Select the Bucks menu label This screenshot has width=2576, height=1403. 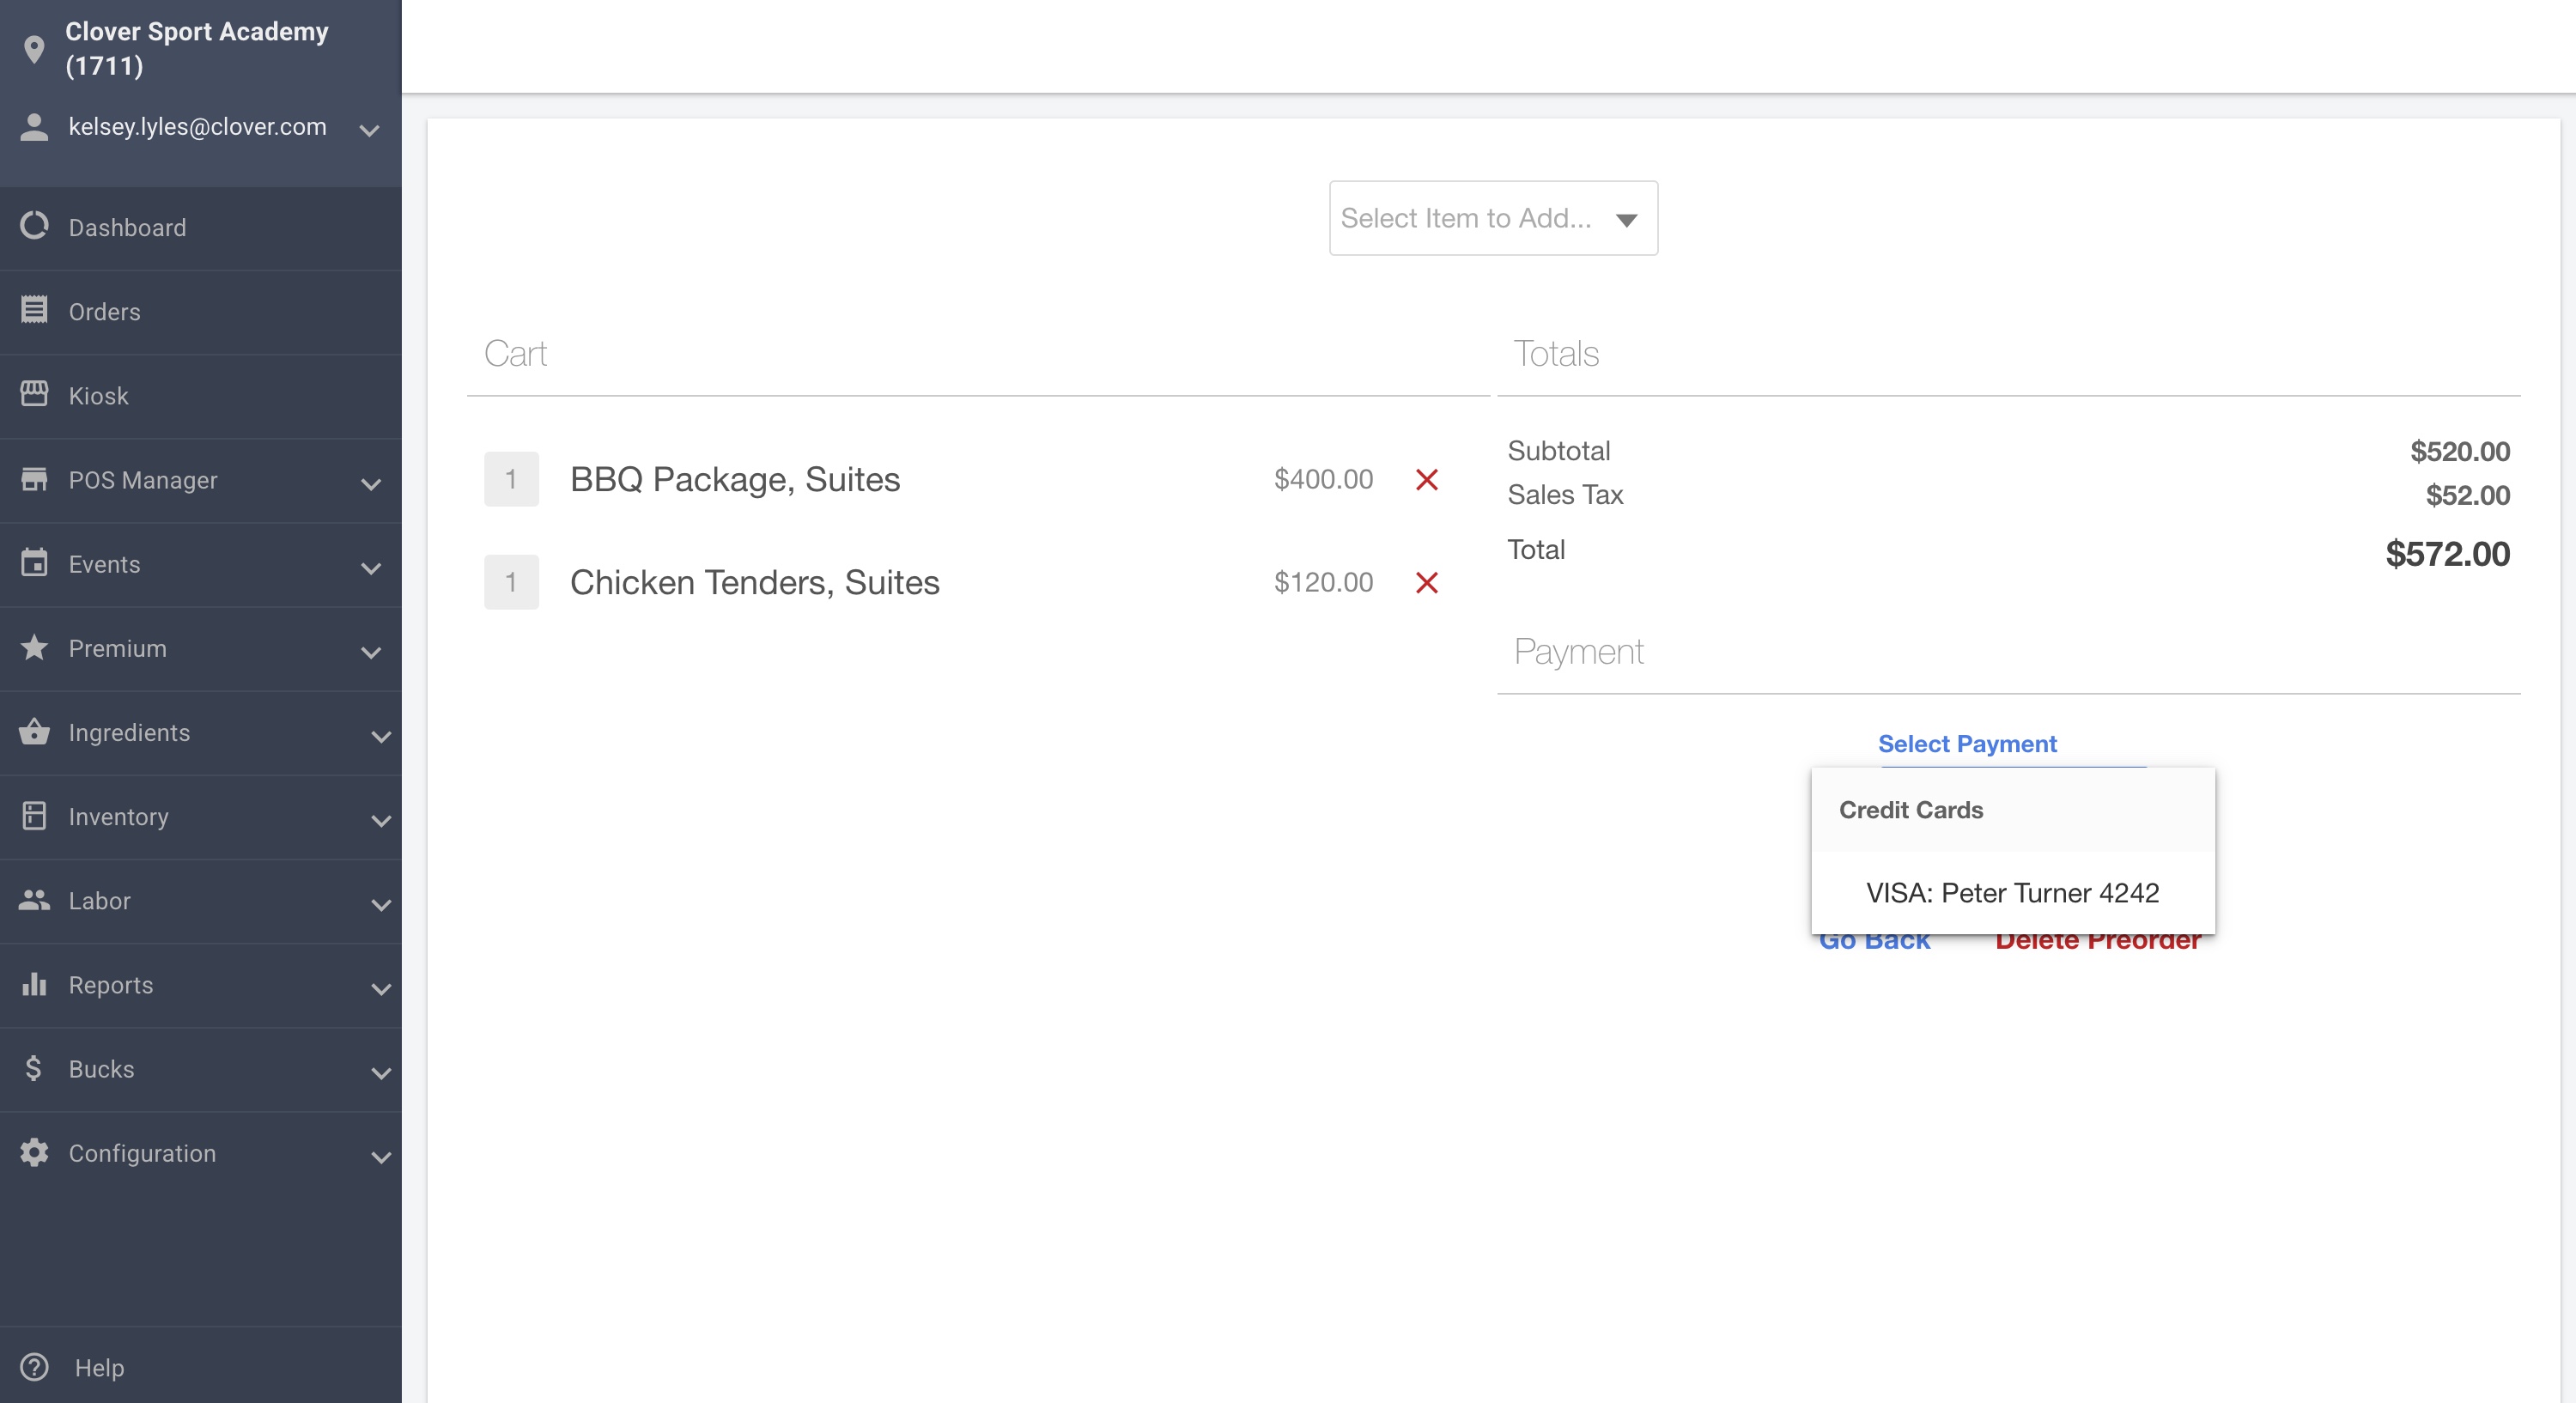click(x=101, y=1069)
